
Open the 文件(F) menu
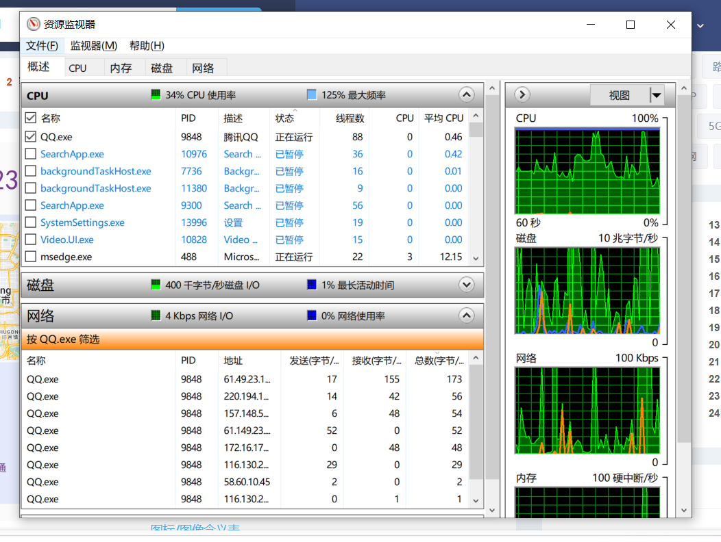pos(42,46)
